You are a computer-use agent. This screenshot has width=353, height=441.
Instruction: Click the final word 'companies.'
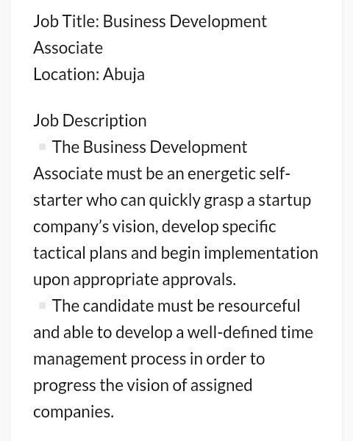(74, 412)
